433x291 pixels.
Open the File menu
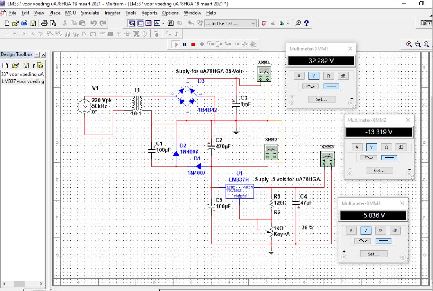13,13
